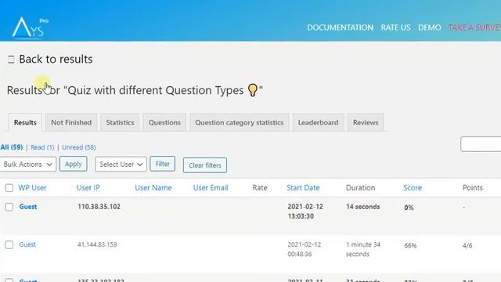Click the IP address 110.38.35.102
Viewport: 501px width, 282px height.
99,207
